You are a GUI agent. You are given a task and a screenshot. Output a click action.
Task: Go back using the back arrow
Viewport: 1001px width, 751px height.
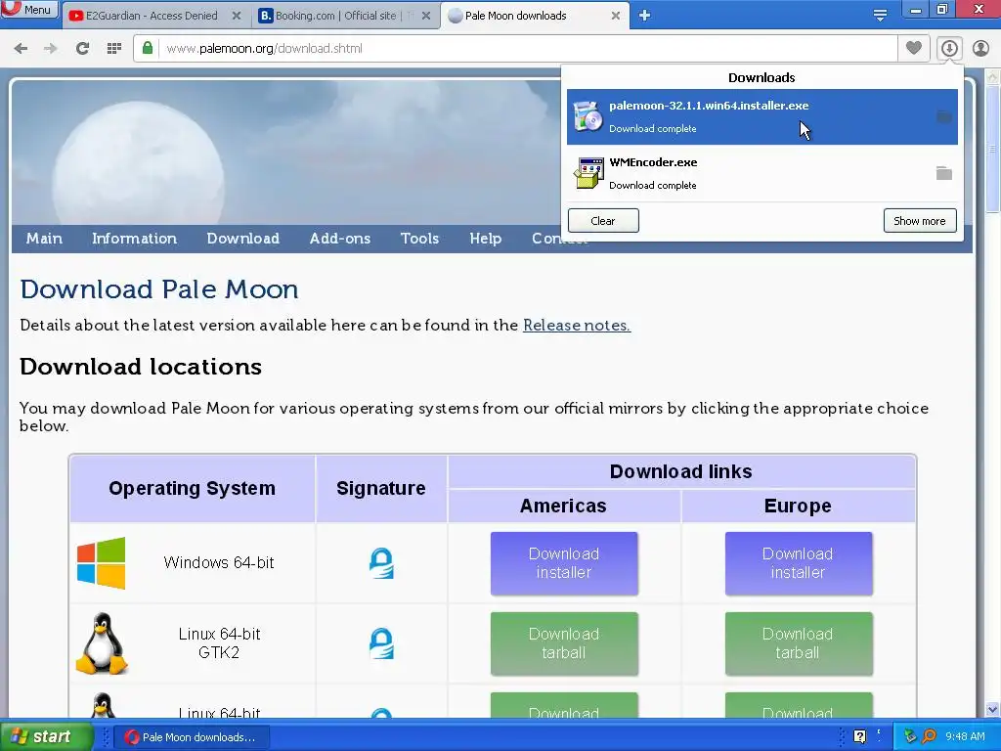[22, 49]
